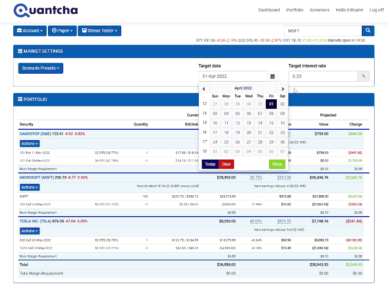Open the MICROSOFT (MSFT) security link
This screenshot has height=286, width=387.
tap(37, 177)
